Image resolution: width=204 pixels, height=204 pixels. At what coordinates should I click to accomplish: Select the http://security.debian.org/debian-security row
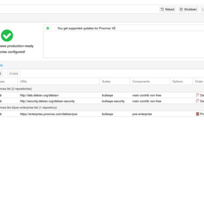pos(102,101)
